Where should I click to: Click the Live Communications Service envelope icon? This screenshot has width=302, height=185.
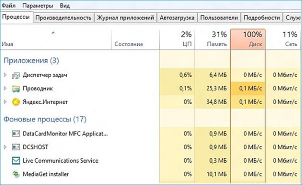point(16,161)
